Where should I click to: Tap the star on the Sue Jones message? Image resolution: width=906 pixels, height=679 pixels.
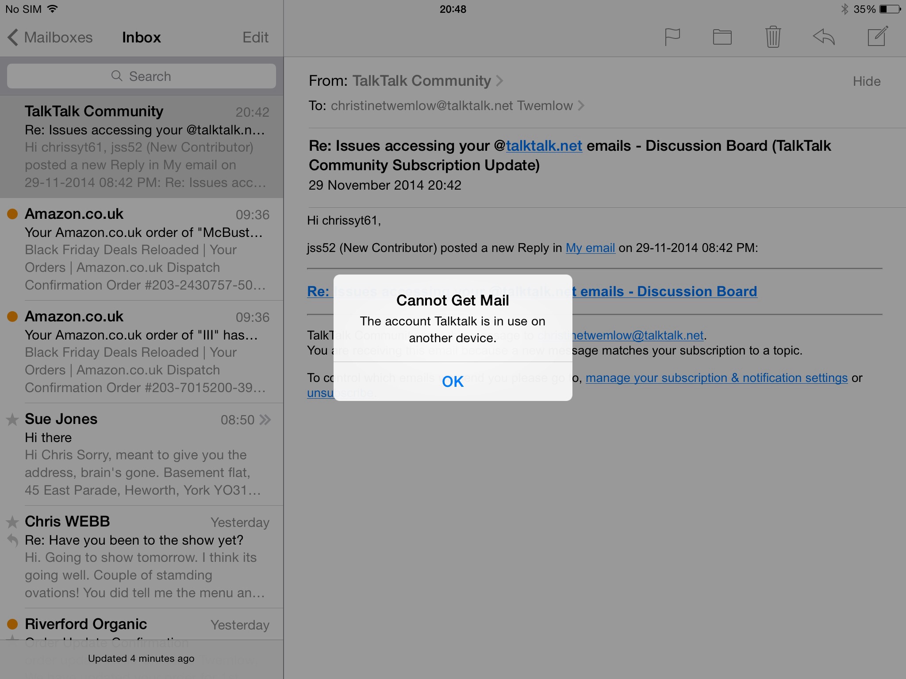(12, 420)
